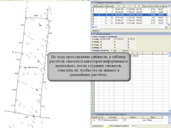Select coordinates row numbered 12

click(131, 23)
